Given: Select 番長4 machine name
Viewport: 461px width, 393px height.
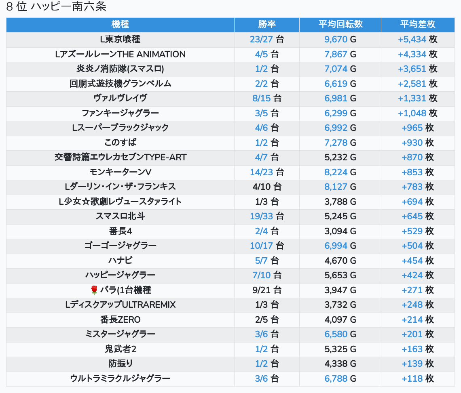Looking at the screenshot, I should 120,231.
